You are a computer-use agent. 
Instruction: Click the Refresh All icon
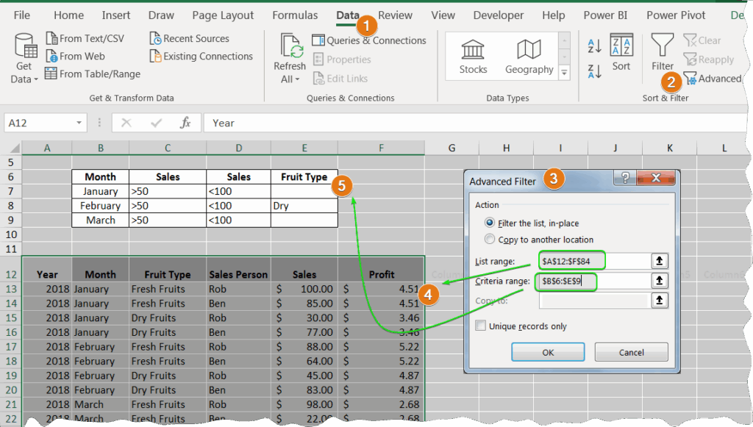pos(290,46)
